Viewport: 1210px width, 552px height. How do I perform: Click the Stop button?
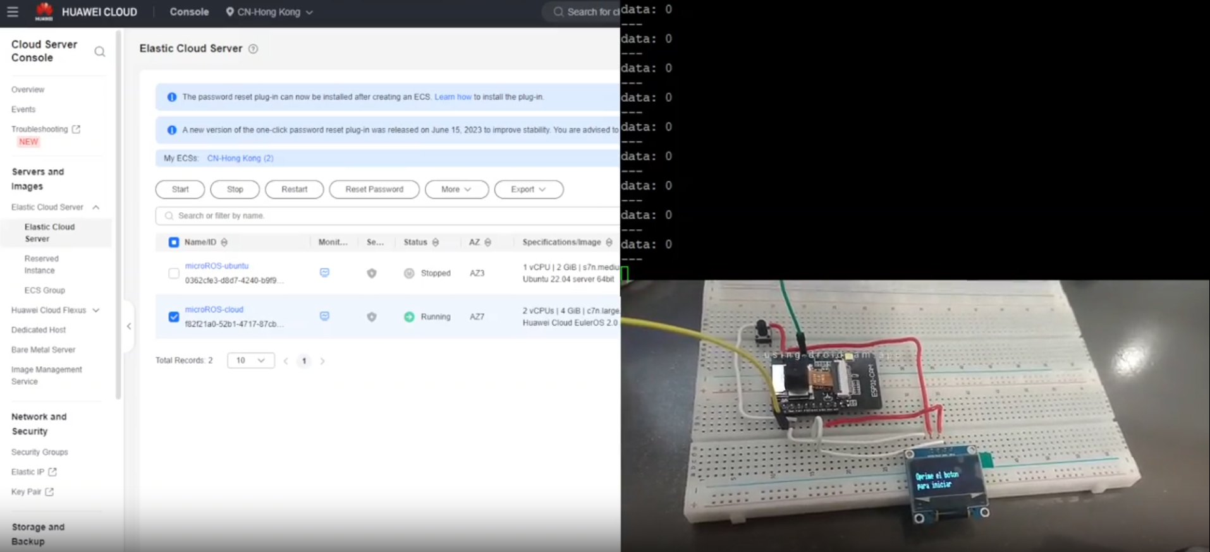coord(235,189)
